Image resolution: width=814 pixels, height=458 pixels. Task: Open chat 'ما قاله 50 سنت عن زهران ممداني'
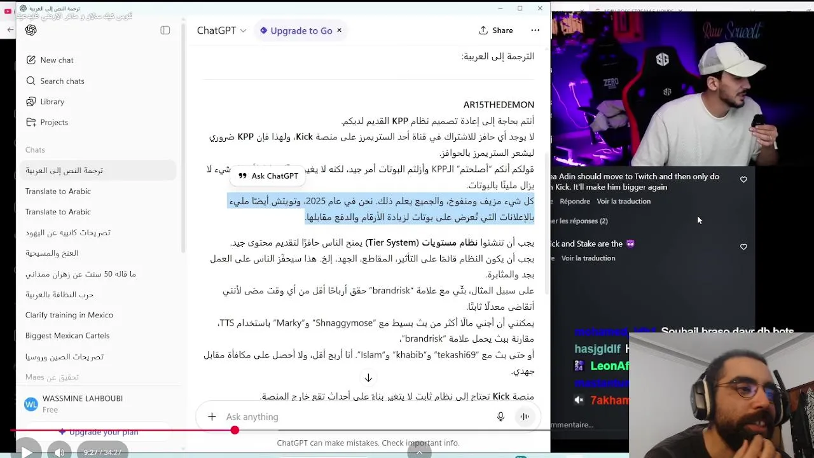[x=81, y=274]
